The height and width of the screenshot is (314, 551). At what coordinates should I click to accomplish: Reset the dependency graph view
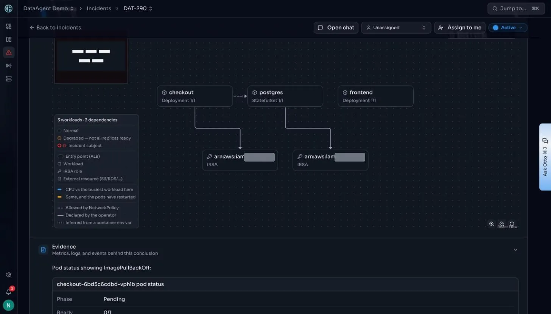pos(512,224)
